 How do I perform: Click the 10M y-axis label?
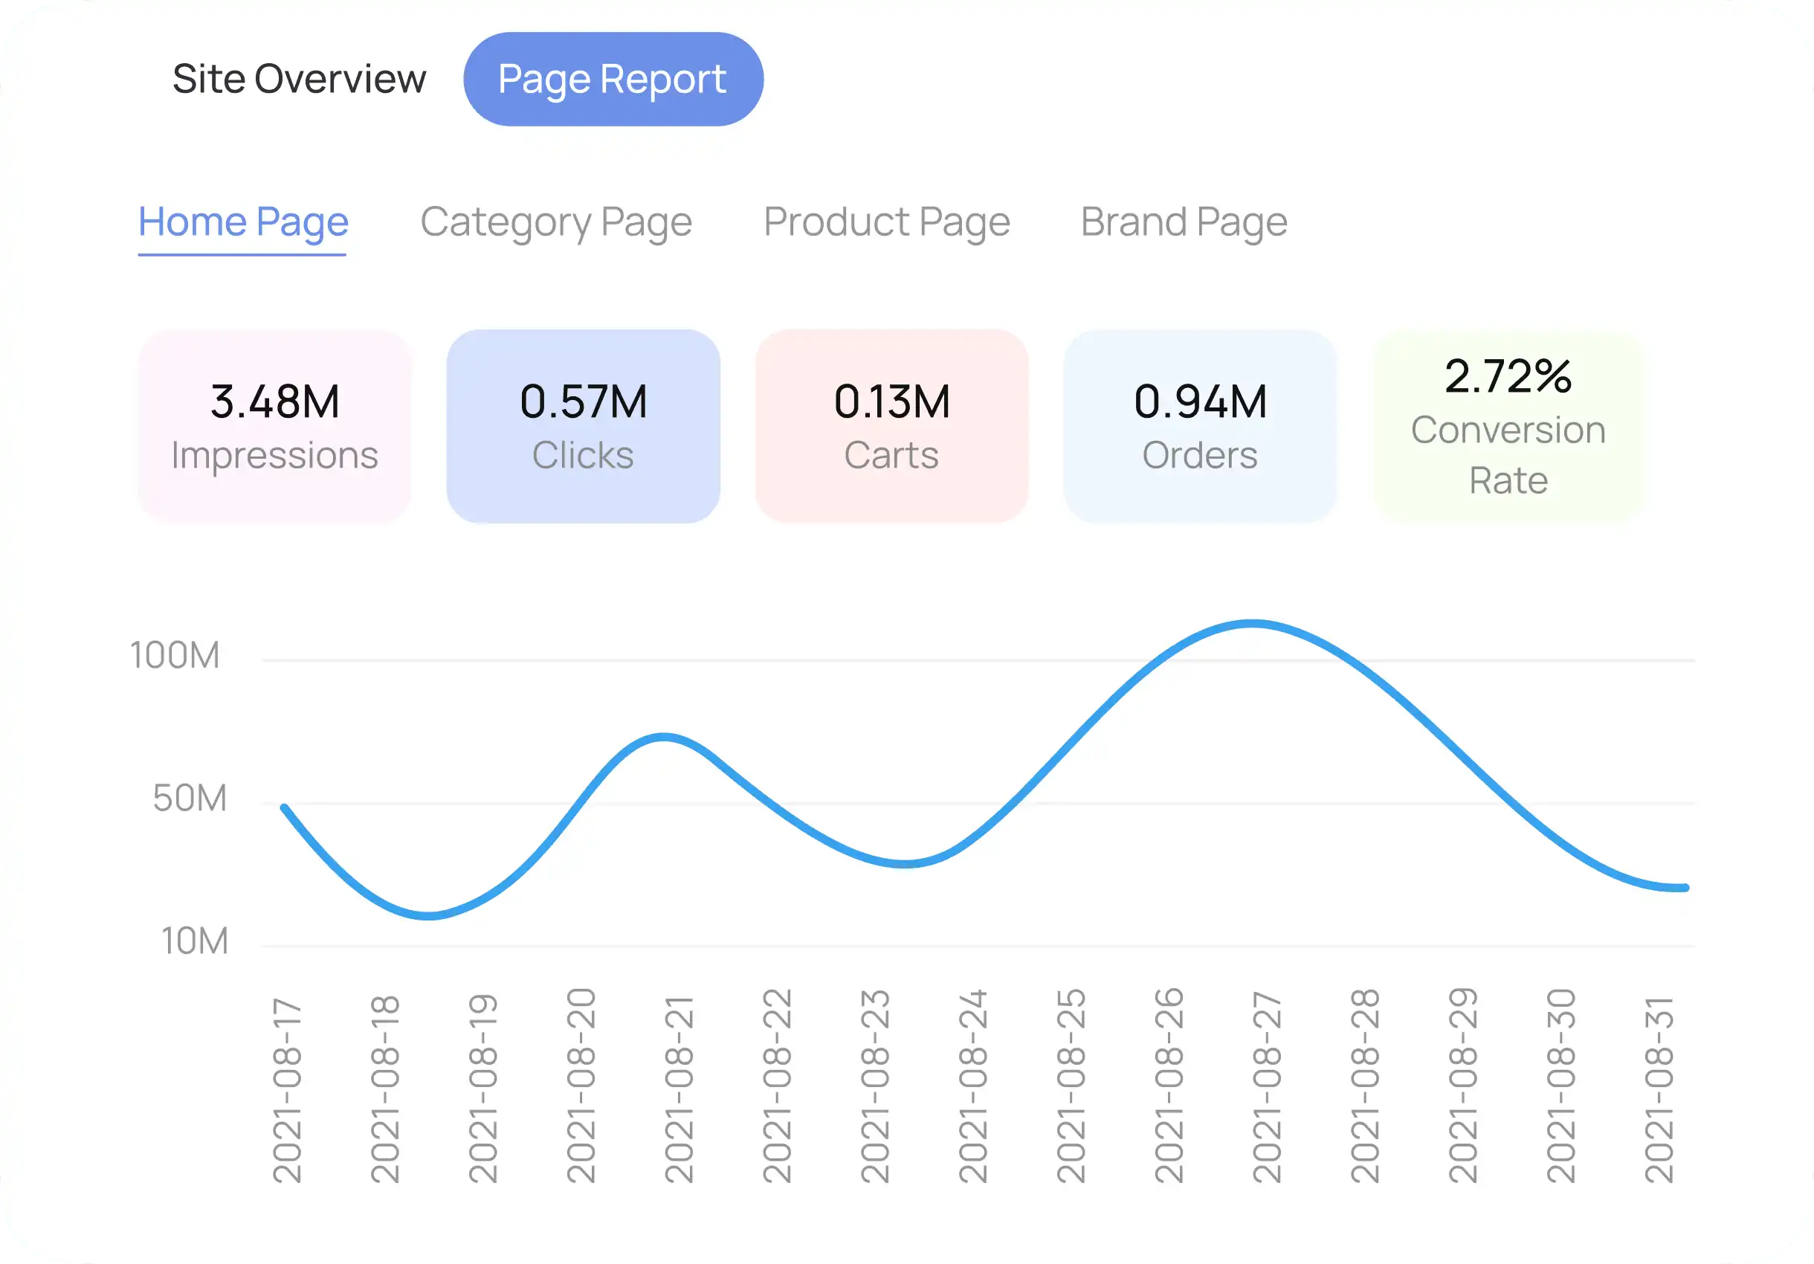tap(194, 941)
